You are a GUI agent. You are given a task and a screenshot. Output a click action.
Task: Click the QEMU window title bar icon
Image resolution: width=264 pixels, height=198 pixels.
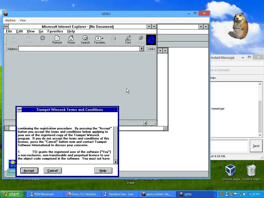click(x=6, y=14)
